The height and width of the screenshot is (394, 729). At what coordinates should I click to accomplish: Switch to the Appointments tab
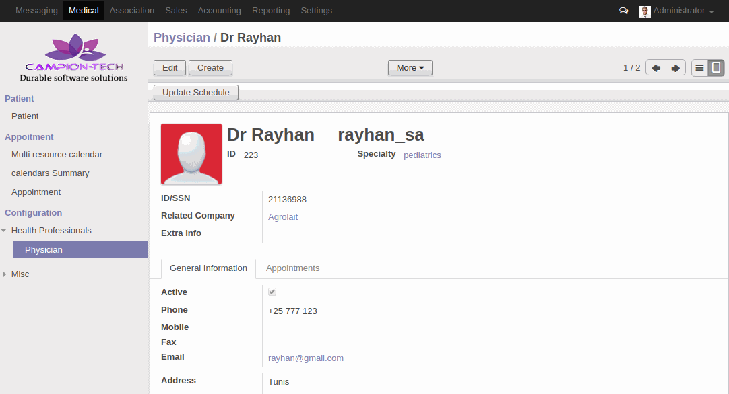click(293, 268)
